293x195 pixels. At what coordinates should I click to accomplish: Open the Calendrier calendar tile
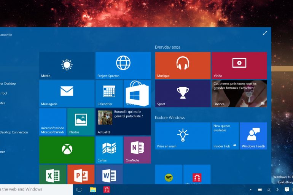(109, 94)
